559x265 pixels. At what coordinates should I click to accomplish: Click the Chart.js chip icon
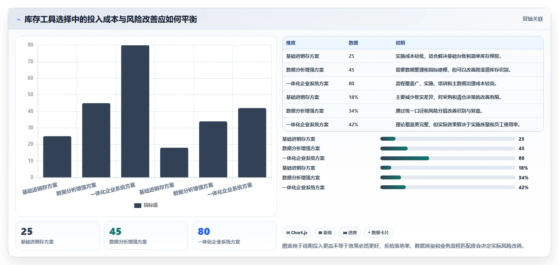(288, 233)
